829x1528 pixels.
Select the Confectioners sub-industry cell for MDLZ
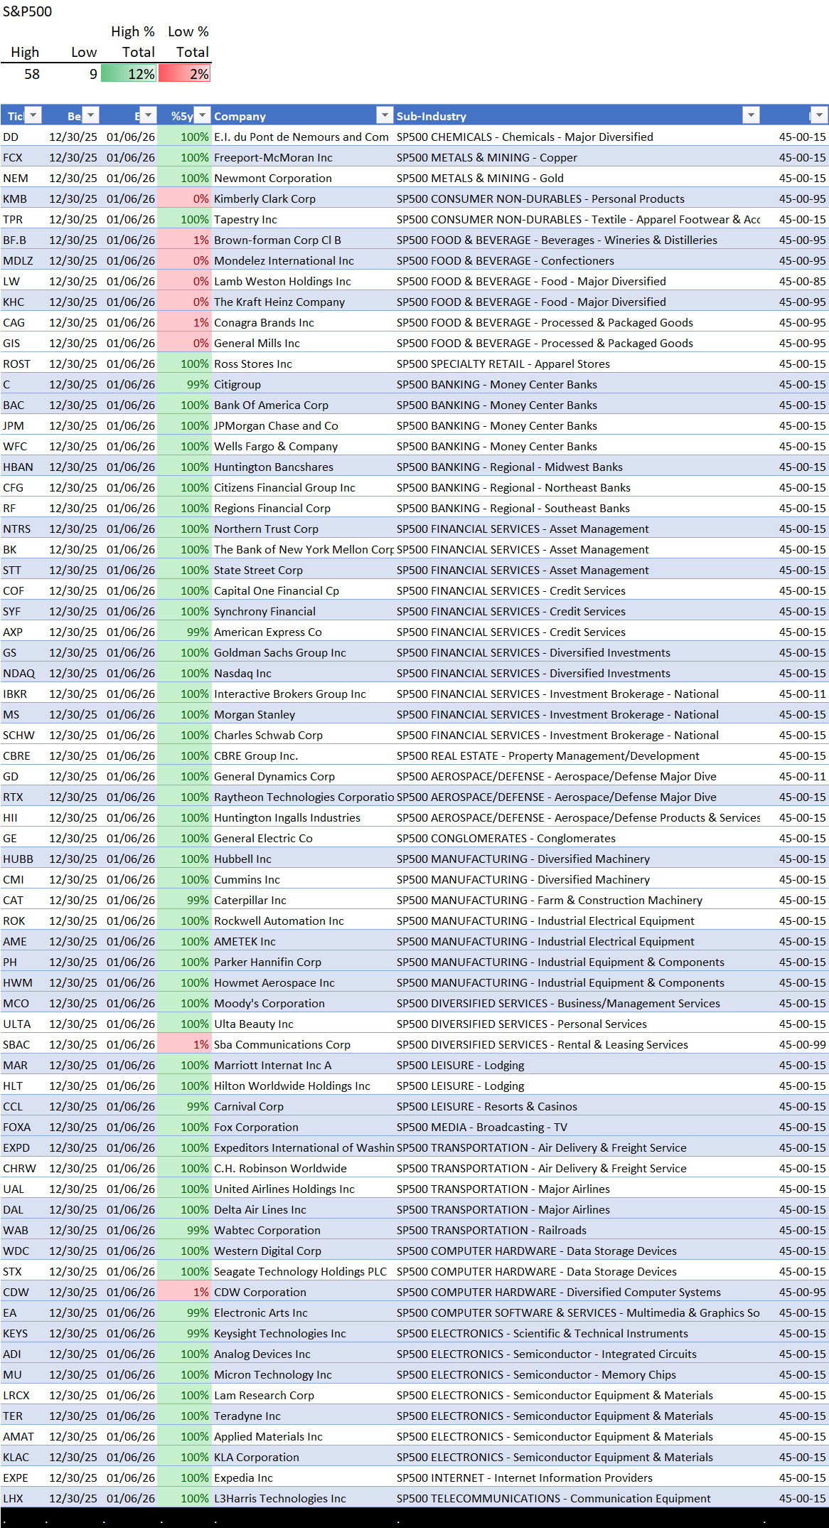[577, 260]
